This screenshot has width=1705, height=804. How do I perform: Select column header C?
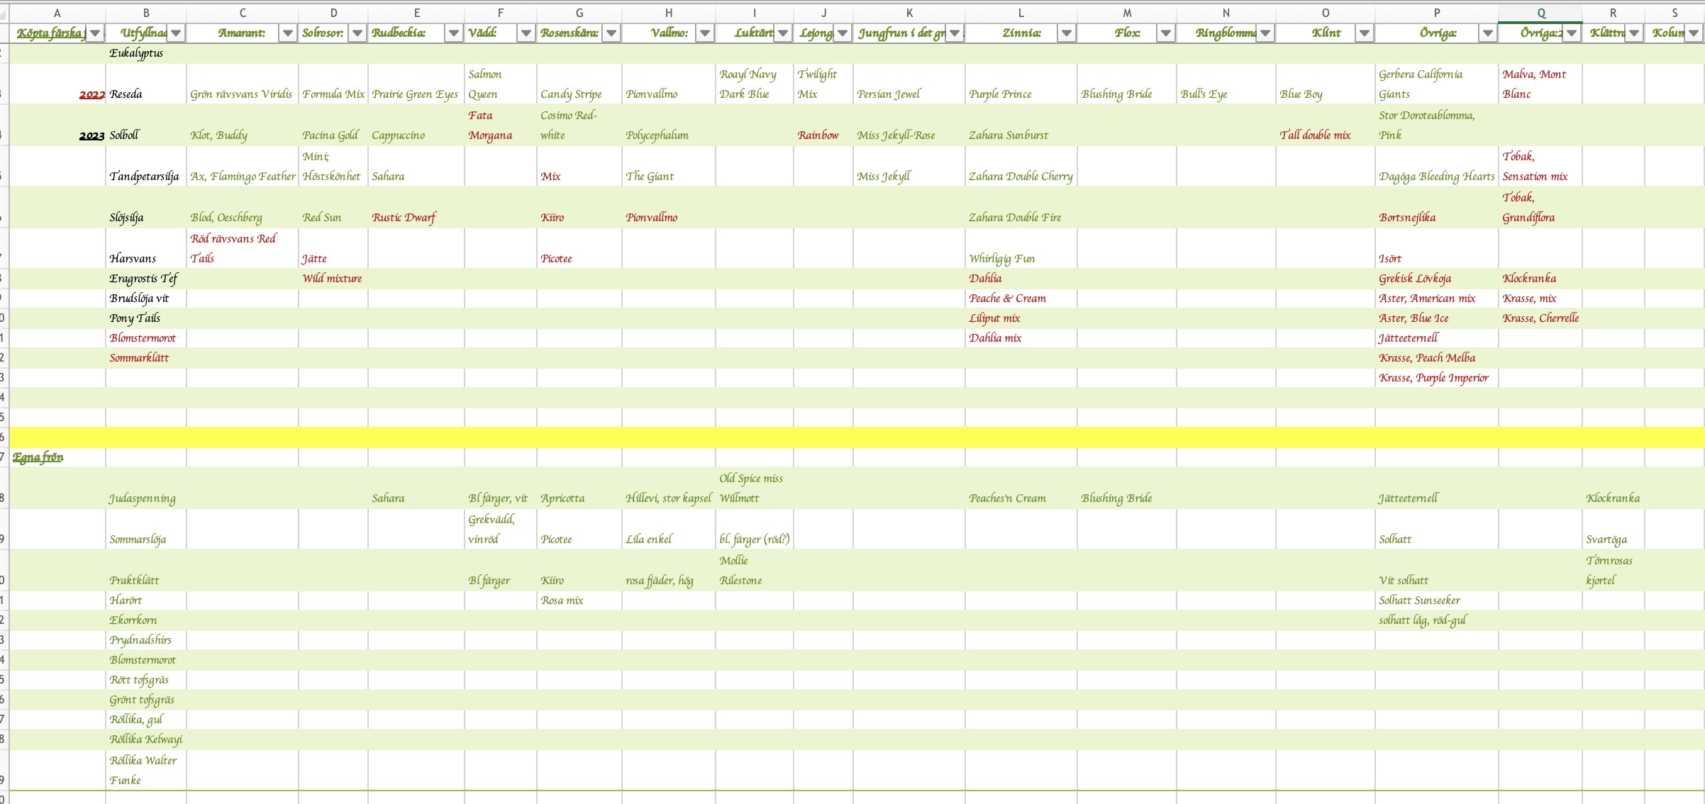pyautogui.click(x=243, y=13)
